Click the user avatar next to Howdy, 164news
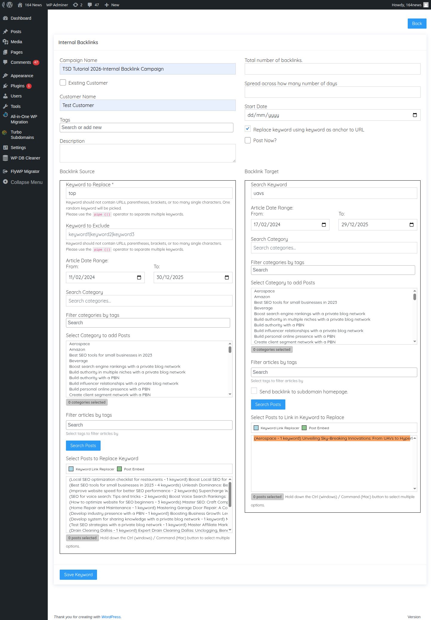The width and height of the screenshot is (431, 620). tap(426, 5)
